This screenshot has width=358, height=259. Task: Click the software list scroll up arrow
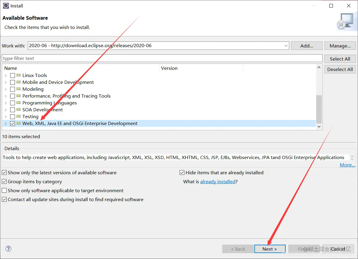(319, 67)
